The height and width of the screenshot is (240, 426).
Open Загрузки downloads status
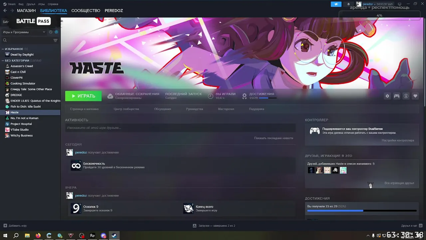click(214, 226)
